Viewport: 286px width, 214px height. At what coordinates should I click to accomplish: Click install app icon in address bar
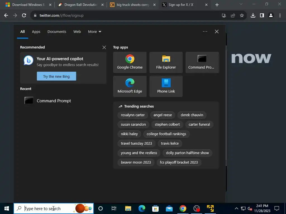click(224, 16)
